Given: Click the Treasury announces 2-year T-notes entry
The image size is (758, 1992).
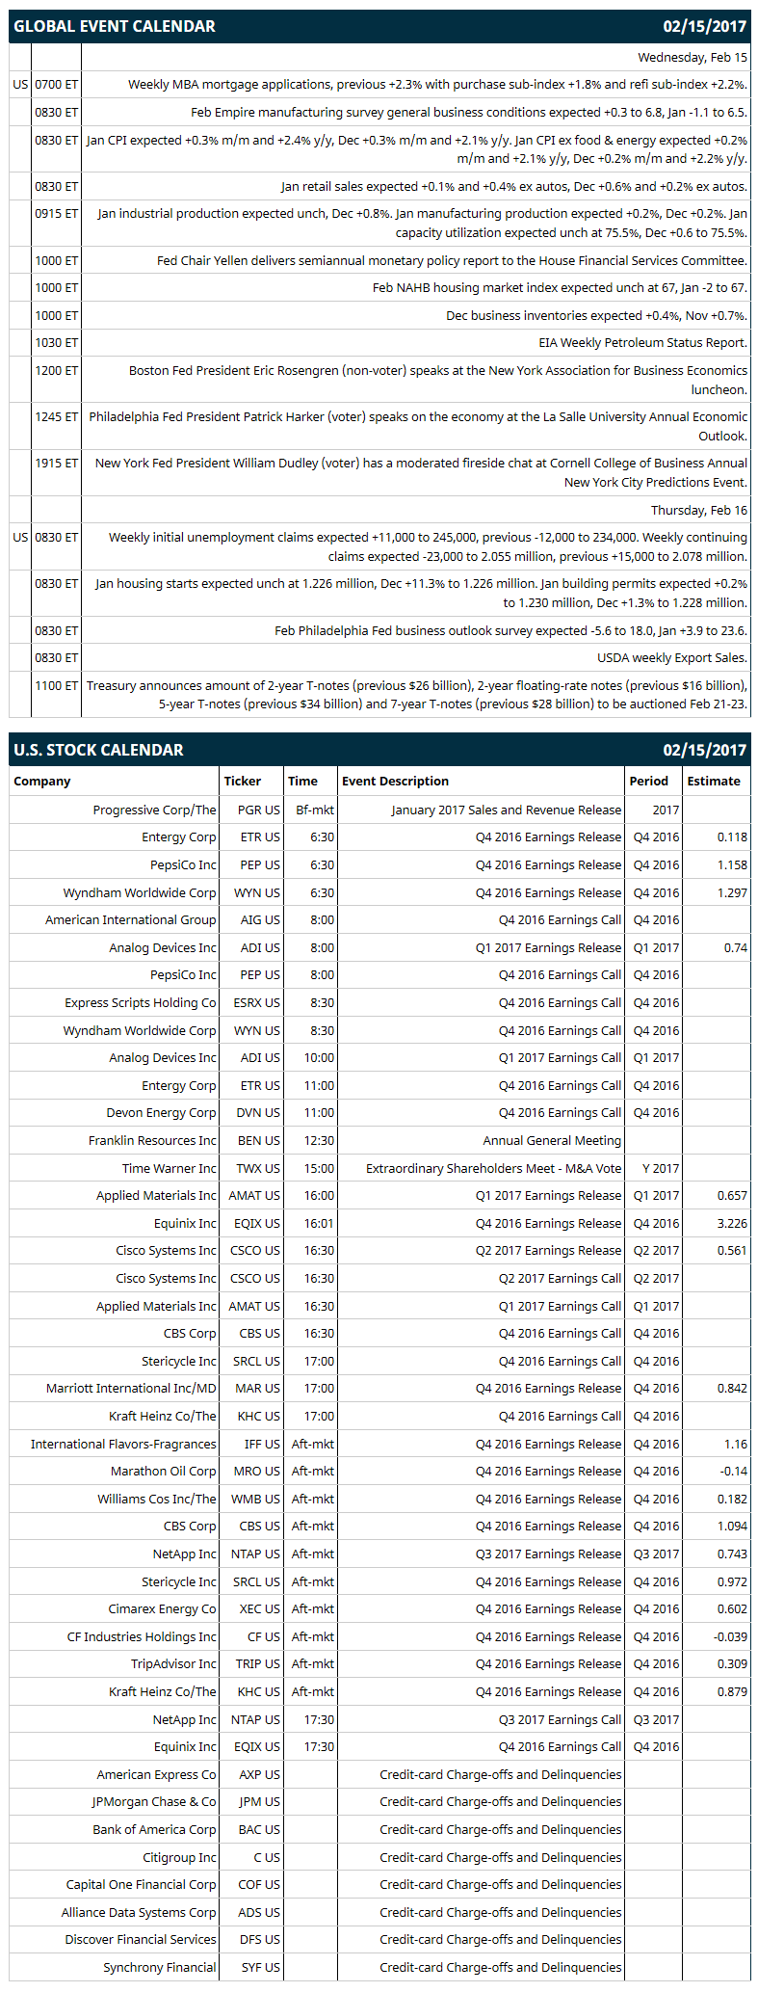Looking at the screenshot, I should (417, 695).
